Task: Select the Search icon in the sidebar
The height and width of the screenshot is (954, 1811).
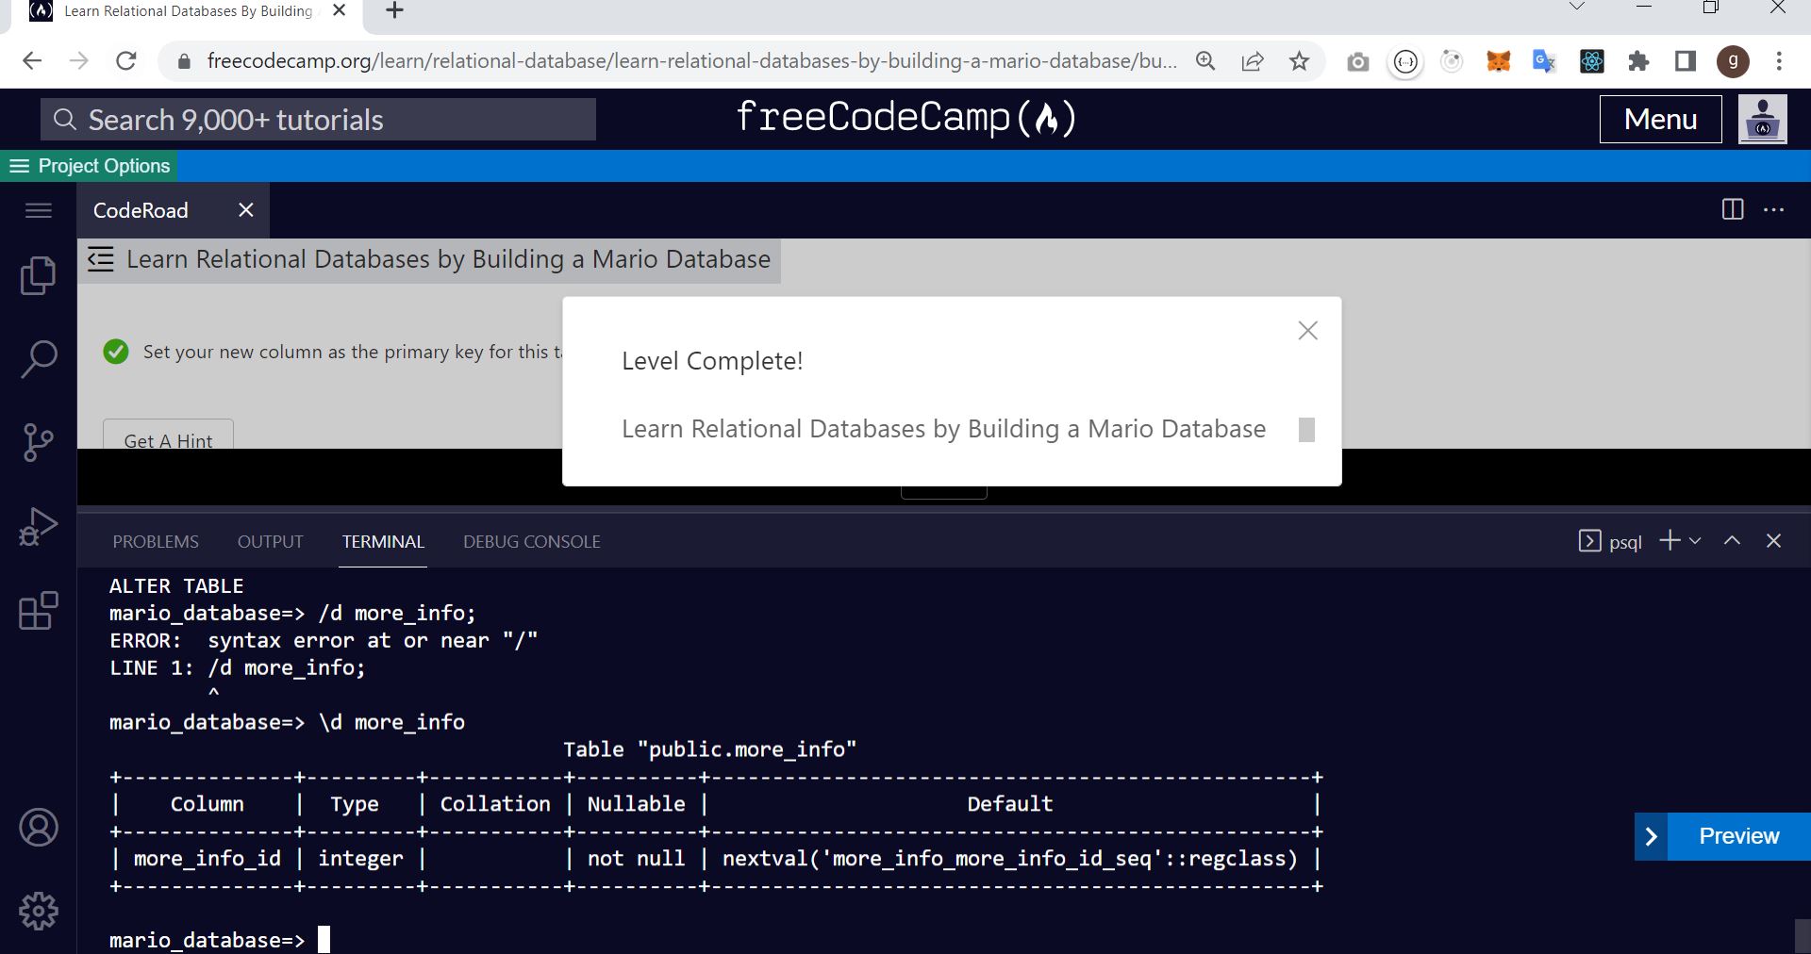Action: 38,358
